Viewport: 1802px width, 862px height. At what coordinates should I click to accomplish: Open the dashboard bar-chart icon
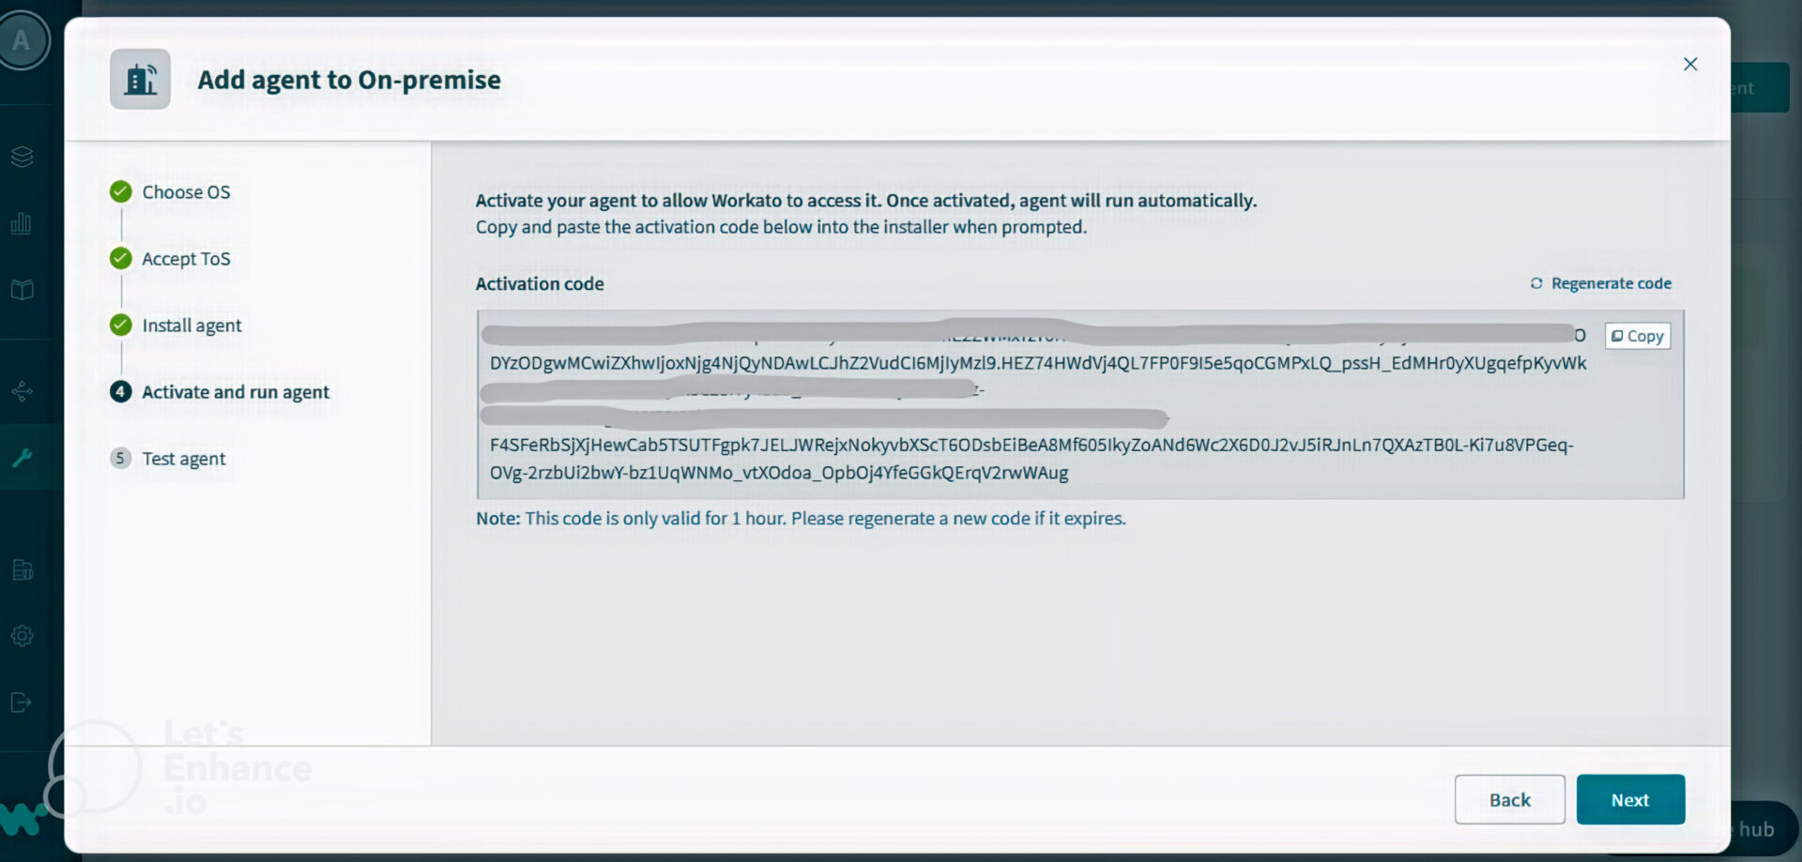[x=21, y=223]
